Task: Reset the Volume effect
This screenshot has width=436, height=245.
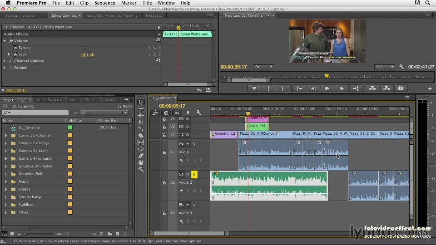Action: (158, 40)
